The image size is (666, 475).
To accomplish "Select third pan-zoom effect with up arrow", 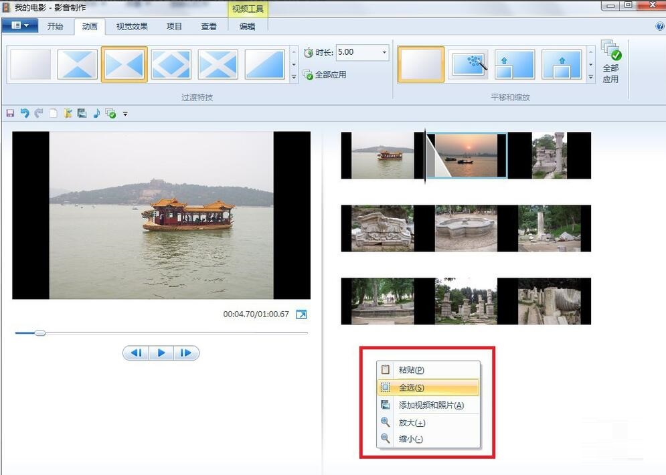I will [515, 64].
